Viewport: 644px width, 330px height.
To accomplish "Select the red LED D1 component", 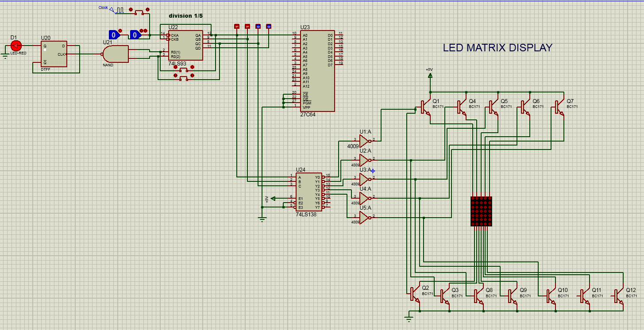I will click(16, 45).
